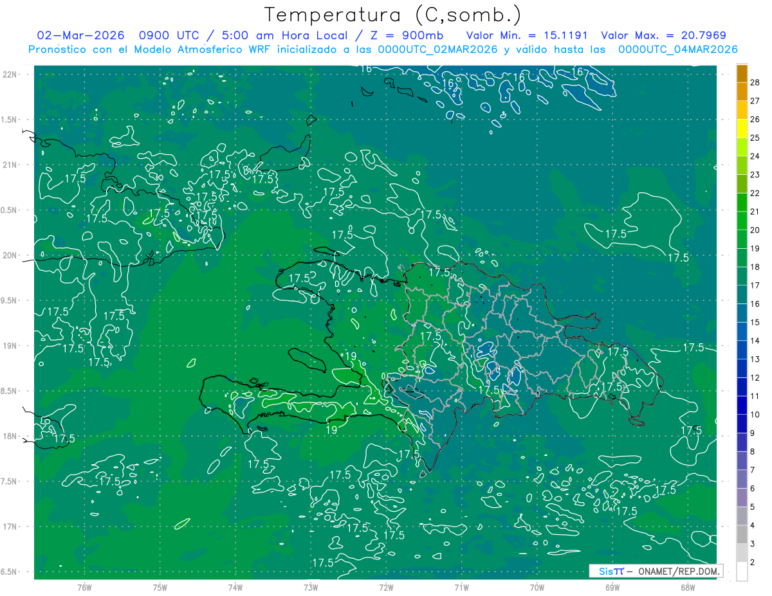The width and height of the screenshot is (772, 596).
Task: Click the 'Temperatura (C,somb.)' map title
Action: (x=392, y=15)
